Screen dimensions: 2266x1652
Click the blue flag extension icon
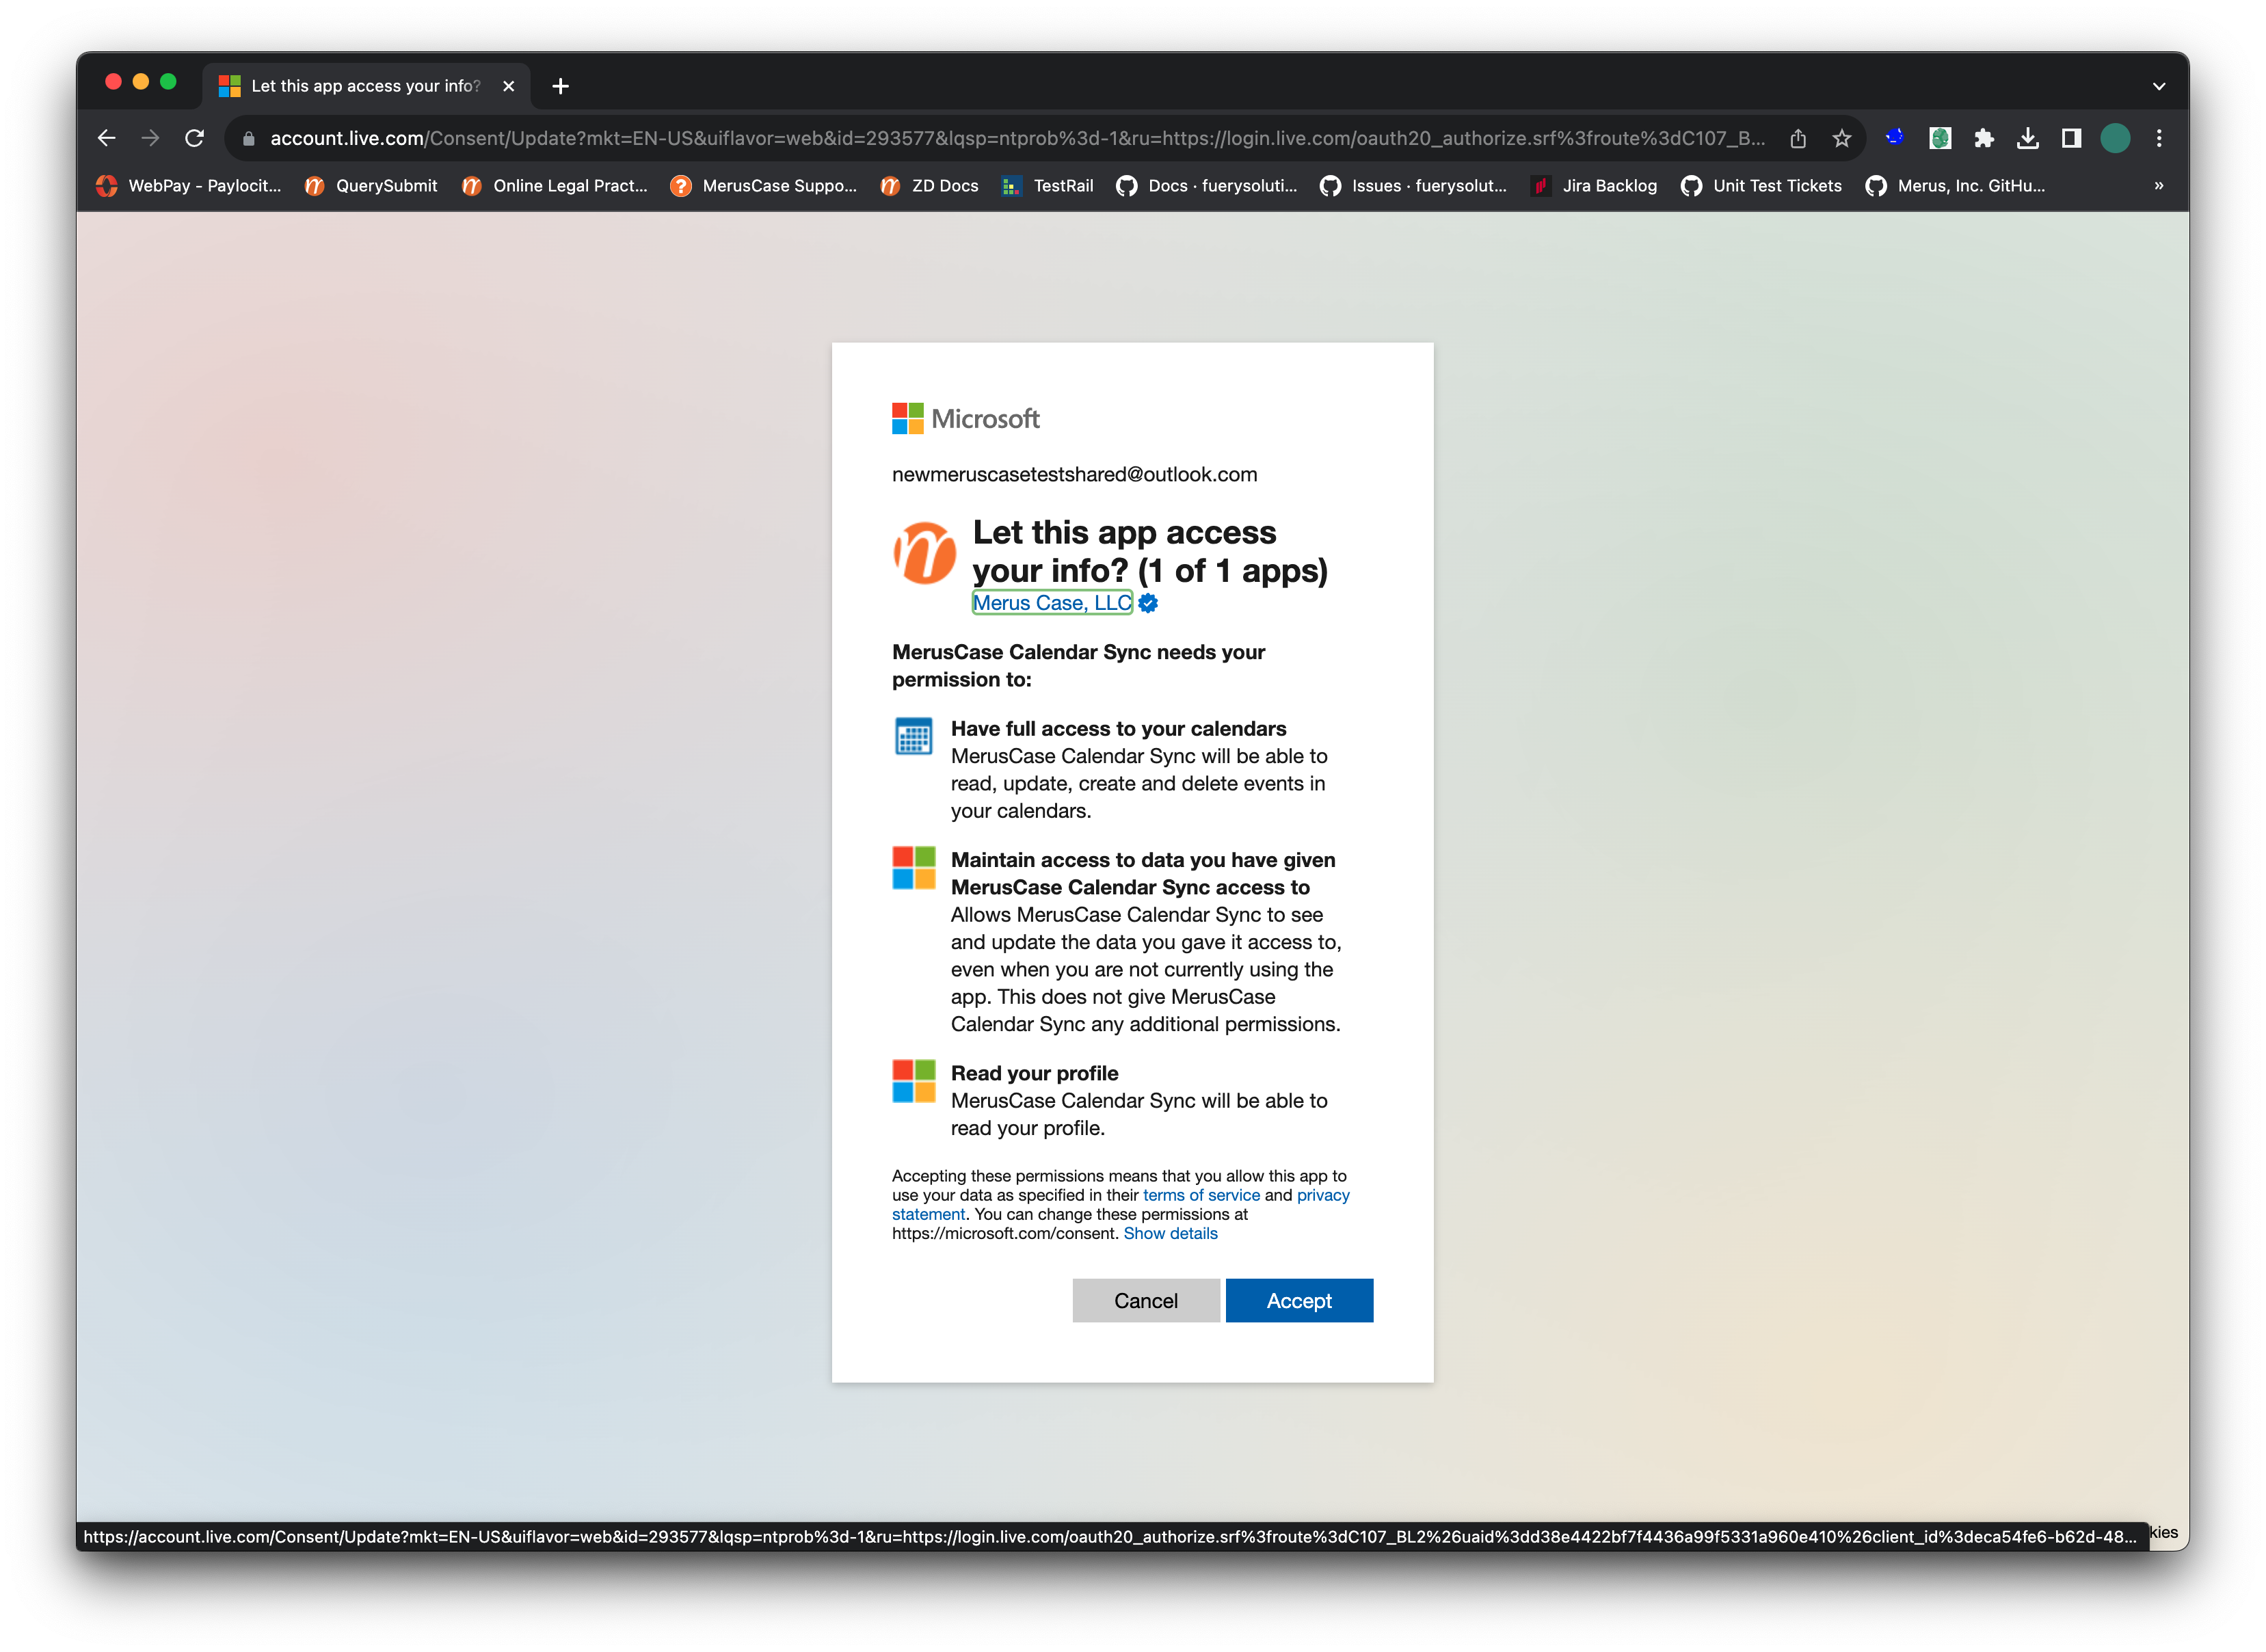1895,138
